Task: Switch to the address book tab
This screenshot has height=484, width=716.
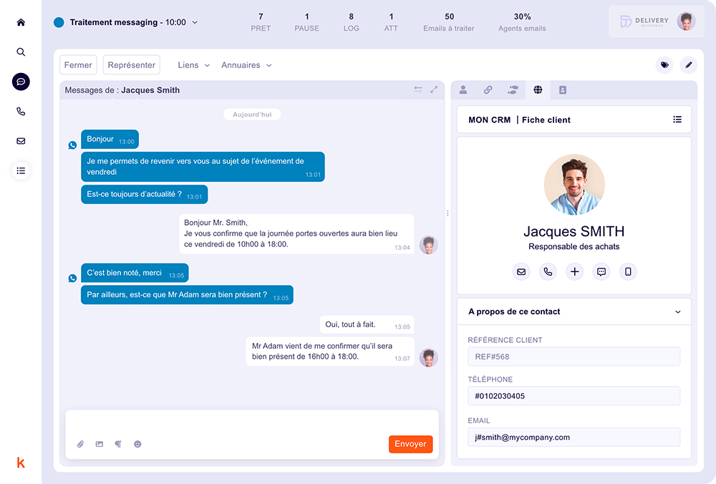Action: tap(563, 90)
